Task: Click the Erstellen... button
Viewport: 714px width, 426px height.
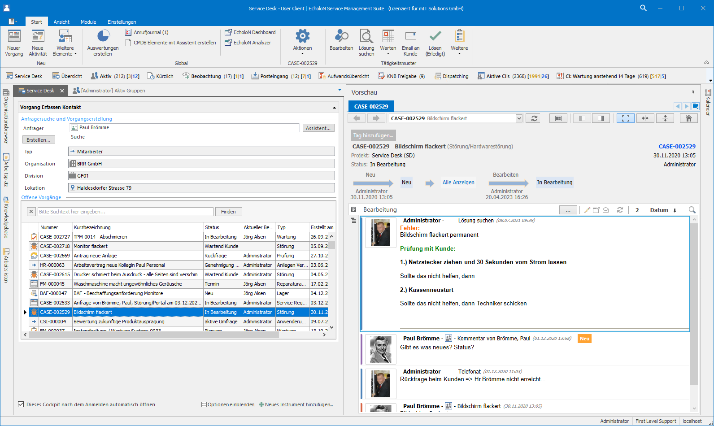Action: (39, 140)
